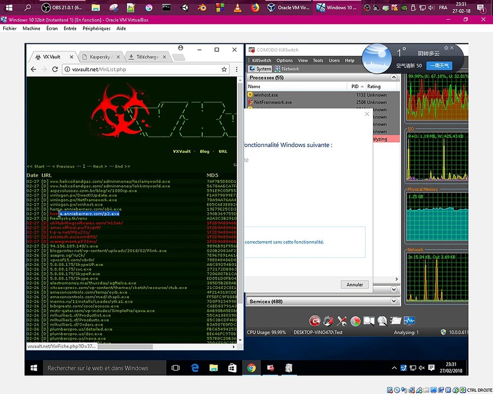Screen dimensions: 493x394
Task: Open the Users menu in KillSwitch
Action: tap(334, 60)
